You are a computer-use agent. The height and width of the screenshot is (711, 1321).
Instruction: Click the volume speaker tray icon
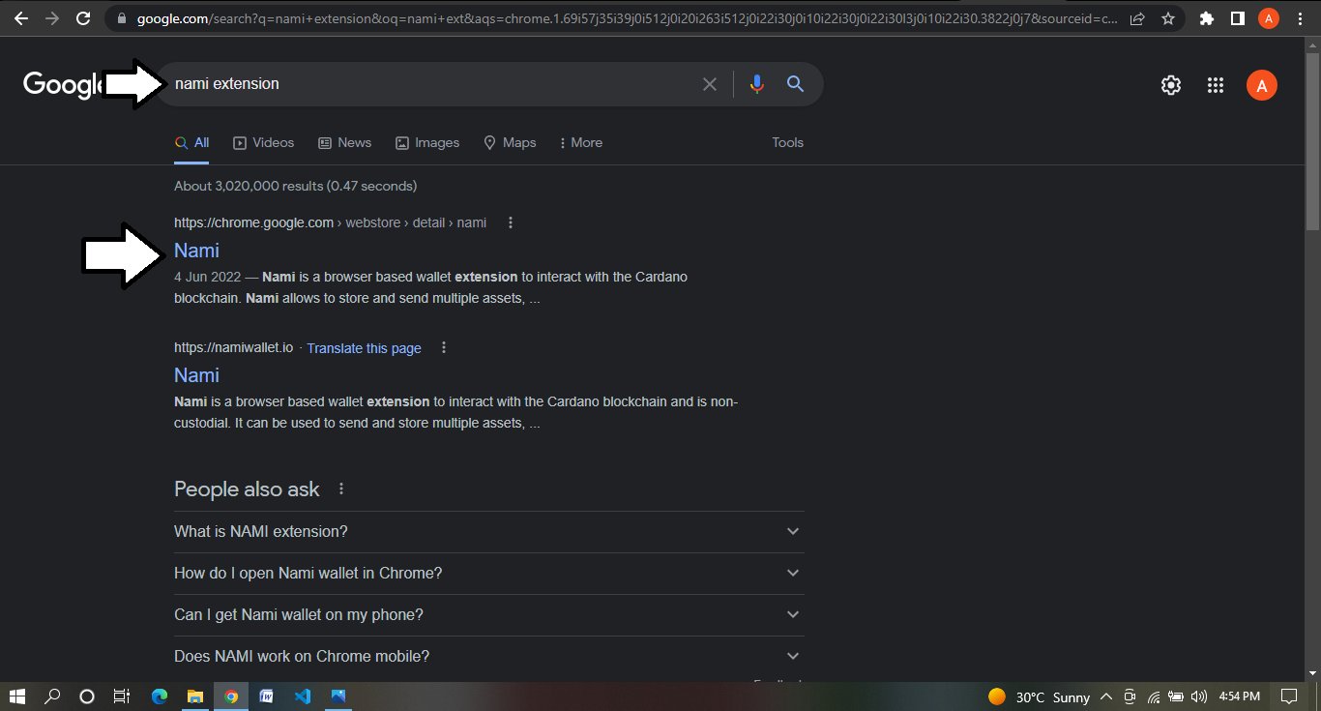pyautogui.click(x=1199, y=696)
